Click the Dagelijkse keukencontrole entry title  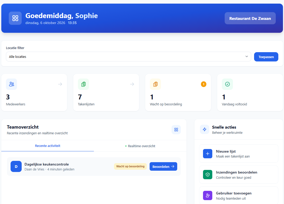(x=46, y=164)
